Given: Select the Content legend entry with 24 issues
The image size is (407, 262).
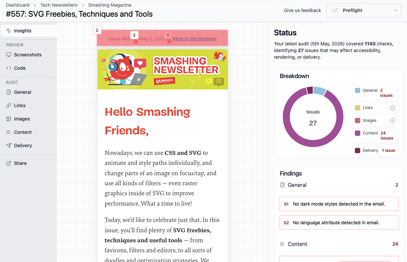Looking at the screenshot, I should 375,136.
